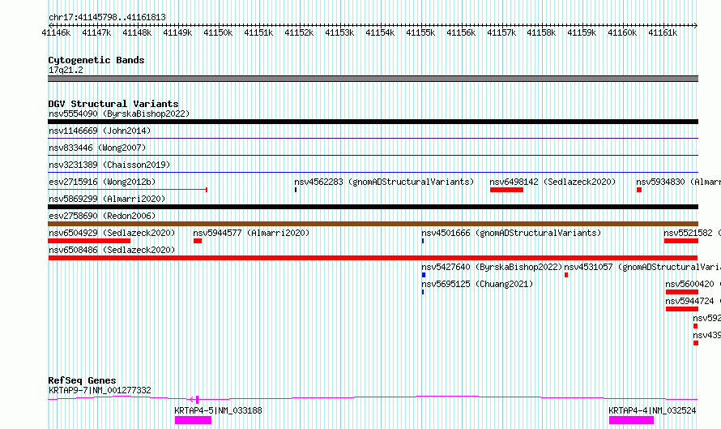Click the nsv833446 (Wong2007) variant label
Image resolution: width=721 pixels, height=429 pixels.
(x=97, y=148)
